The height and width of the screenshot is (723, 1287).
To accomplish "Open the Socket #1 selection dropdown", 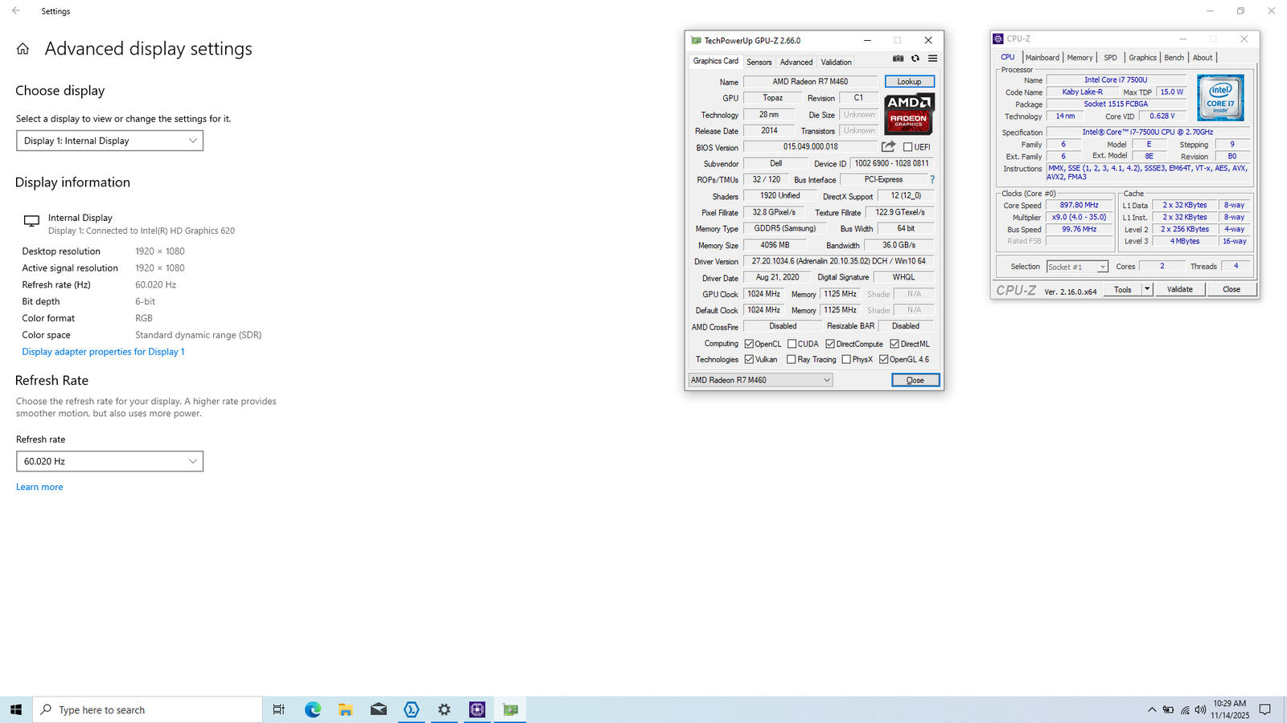I will (1077, 267).
